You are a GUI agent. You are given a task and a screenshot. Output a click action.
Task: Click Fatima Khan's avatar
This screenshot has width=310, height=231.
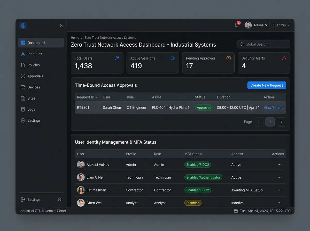(x=81, y=190)
